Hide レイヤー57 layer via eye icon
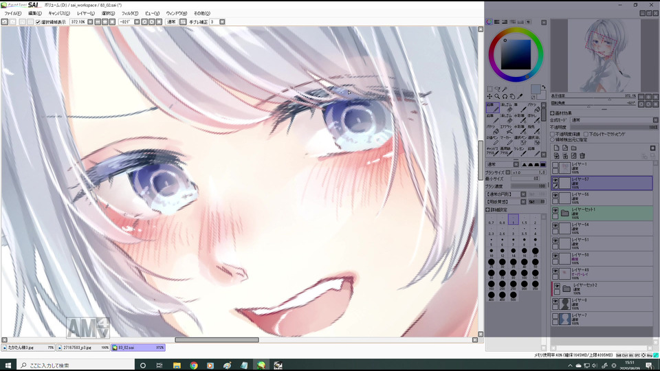 click(555, 181)
